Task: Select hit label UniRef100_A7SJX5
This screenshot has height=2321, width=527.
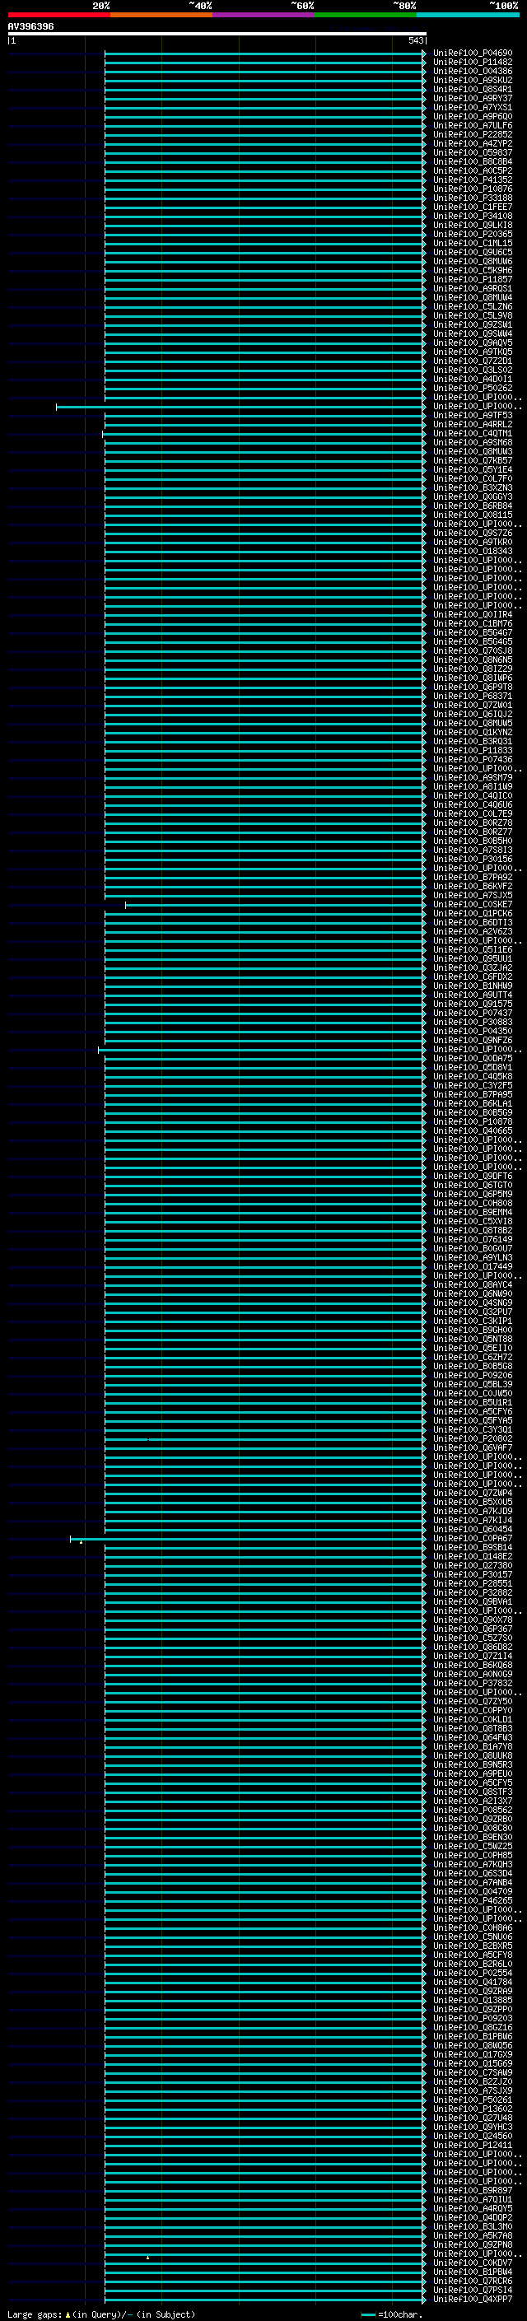Action: [x=473, y=896]
